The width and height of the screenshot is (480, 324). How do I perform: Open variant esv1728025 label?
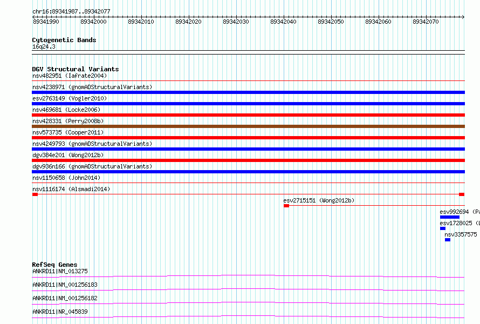[x=460, y=223]
